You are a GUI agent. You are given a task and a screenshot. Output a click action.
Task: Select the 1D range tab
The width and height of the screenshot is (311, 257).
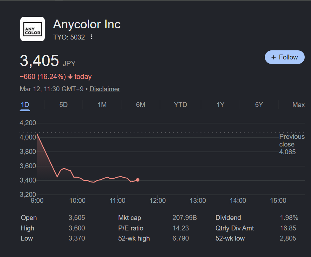tap(25, 105)
